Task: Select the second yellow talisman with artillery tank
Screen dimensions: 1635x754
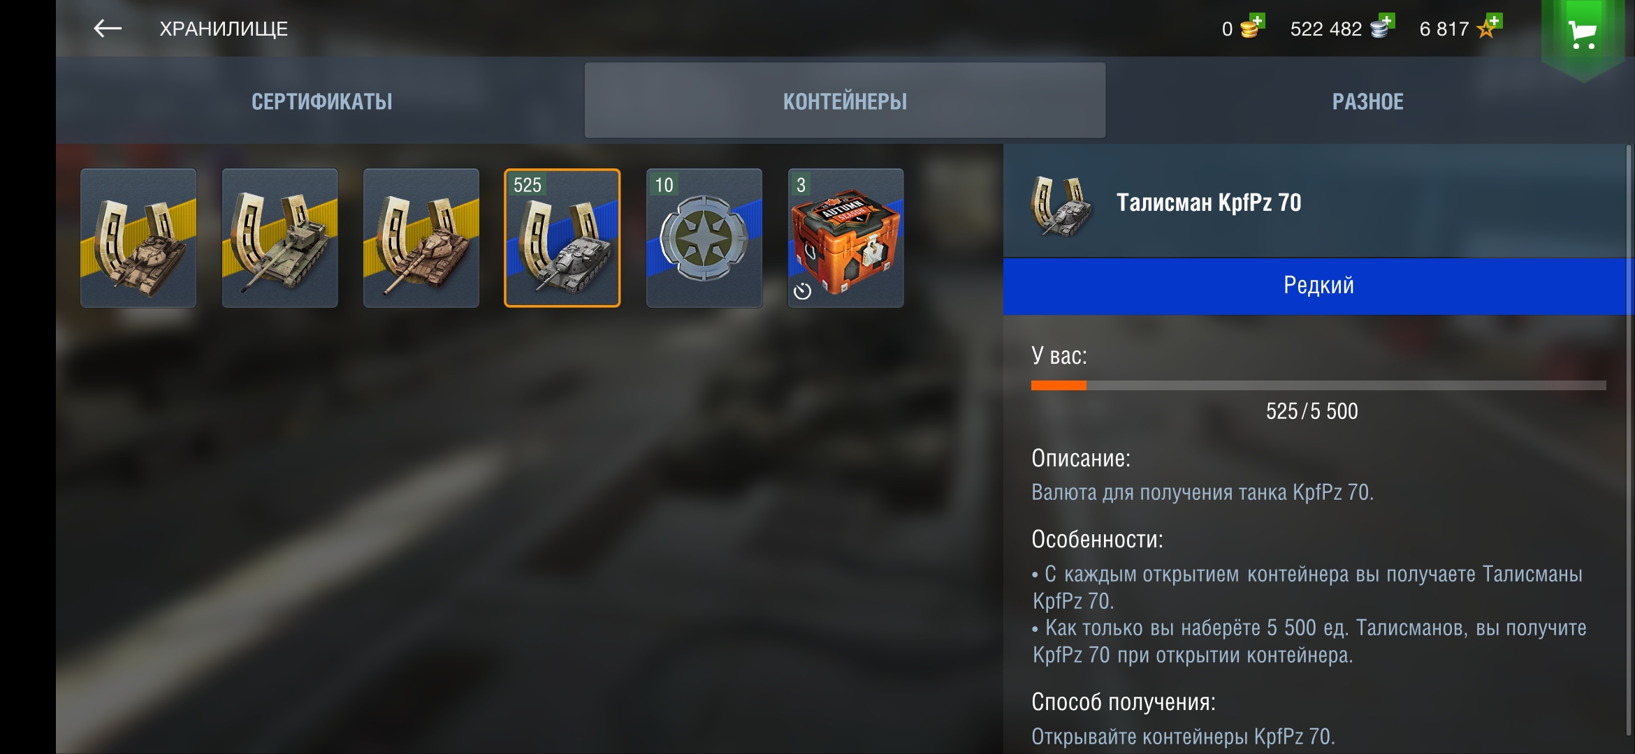Action: tap(279, 238)
